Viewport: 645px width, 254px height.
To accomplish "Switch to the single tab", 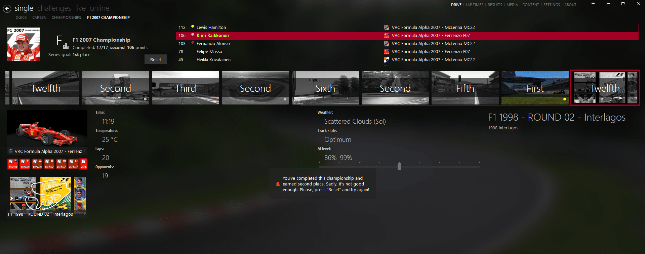I will 24,8.
